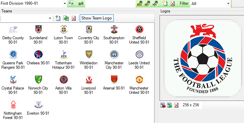Select the Manchester United 90-91 team

tap(139, 85)
